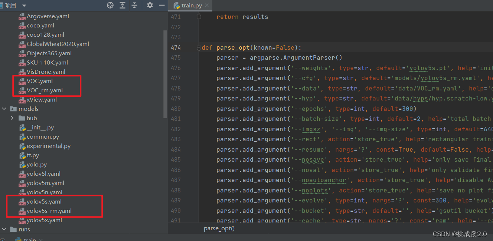The width and height of the screenshot is (493, 241).
Task: Open yolov5s.yaml file
Action: pyautogui.click(x=44, y=202)
